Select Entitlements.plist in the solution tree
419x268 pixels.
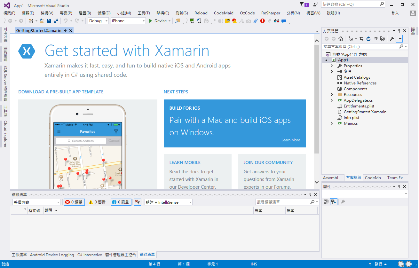359,106
